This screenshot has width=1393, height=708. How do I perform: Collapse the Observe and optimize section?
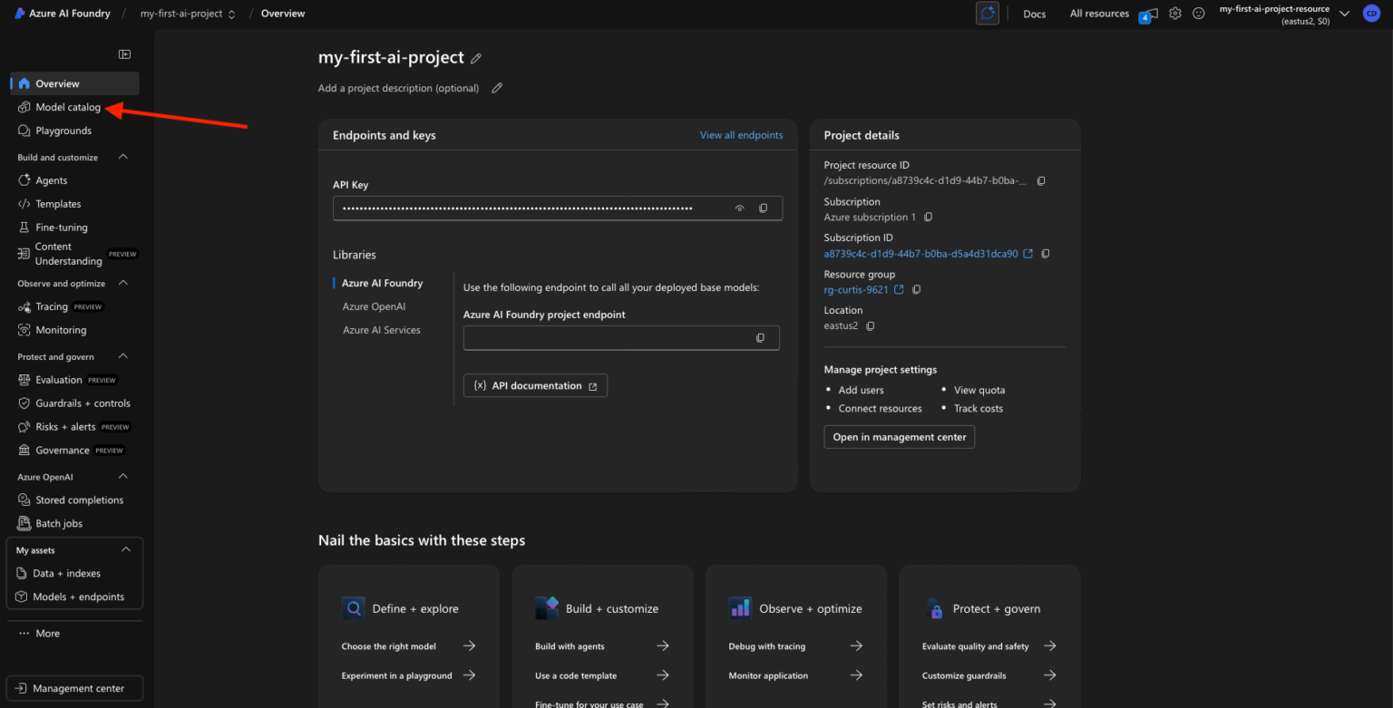click(123, 283)
